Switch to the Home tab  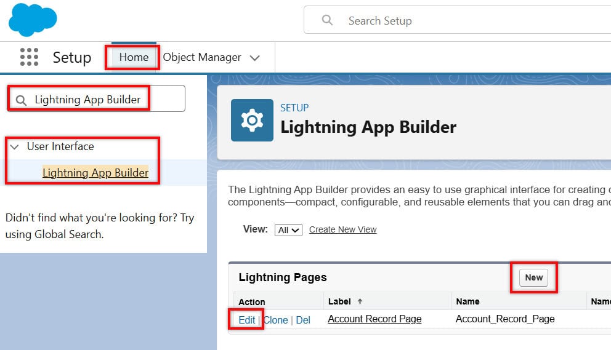tap(134, 57)
